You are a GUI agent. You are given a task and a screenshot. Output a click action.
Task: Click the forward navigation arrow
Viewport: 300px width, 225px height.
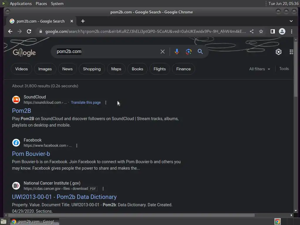point(20,31)
